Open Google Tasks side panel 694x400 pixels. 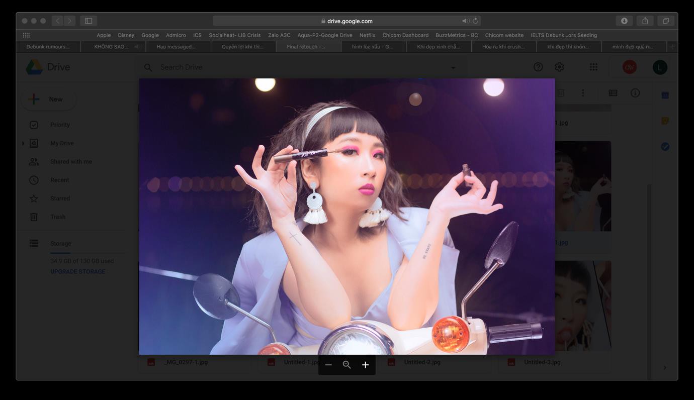pyautogui.click(x=665, y=147)
